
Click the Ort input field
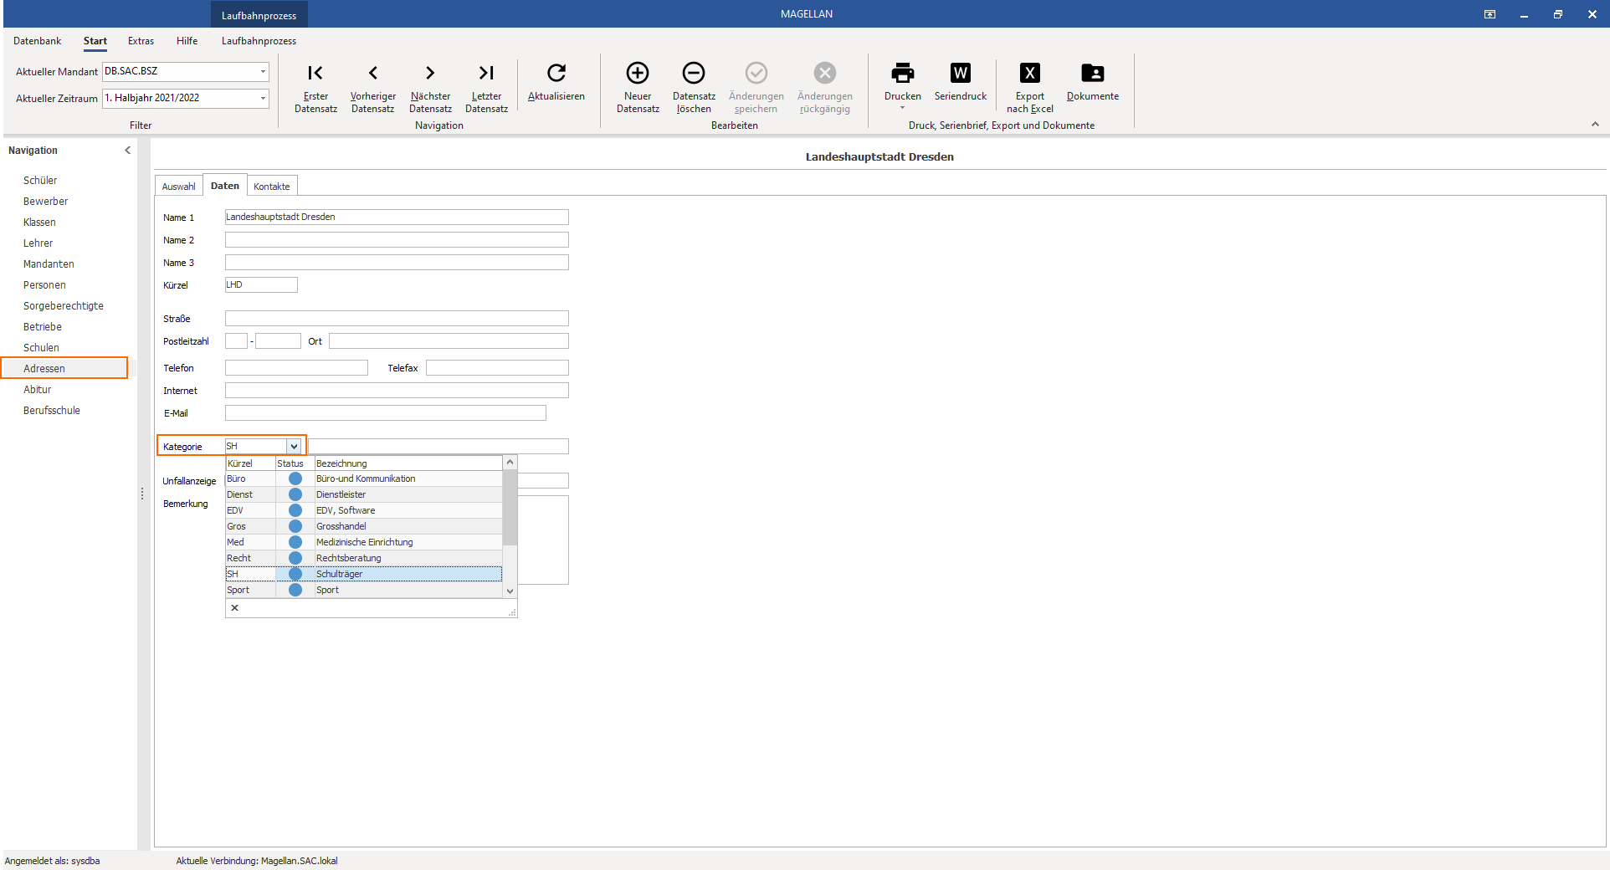pos(449,341)
